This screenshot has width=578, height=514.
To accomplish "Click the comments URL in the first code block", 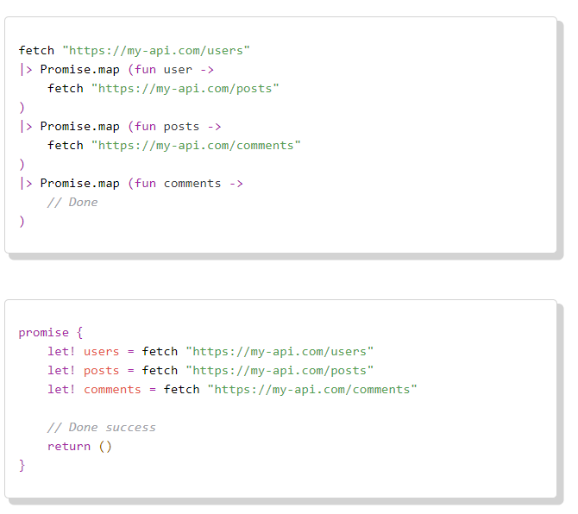I will (196, 146).
